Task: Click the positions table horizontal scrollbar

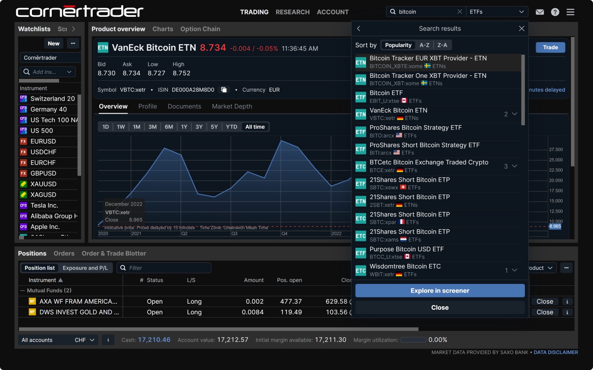Action: click(x=218, y=329)
